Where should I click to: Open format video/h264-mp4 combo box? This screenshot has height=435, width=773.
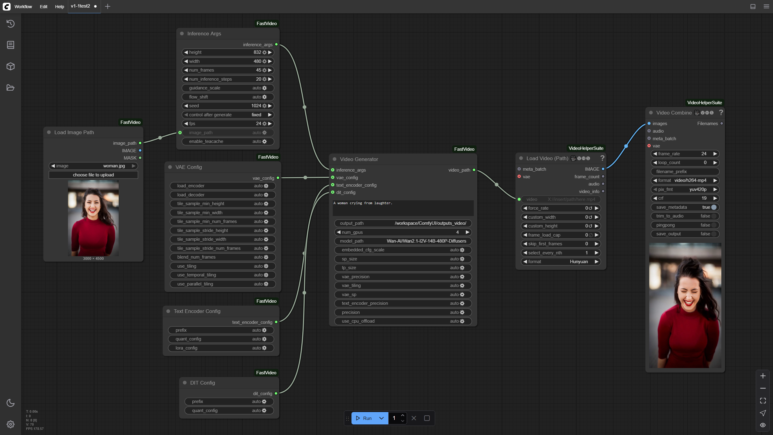pos(685,180)
